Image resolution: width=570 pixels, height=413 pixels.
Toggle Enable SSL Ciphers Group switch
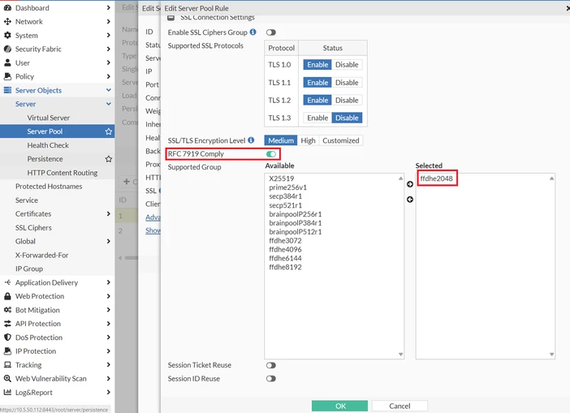[271, 32]
